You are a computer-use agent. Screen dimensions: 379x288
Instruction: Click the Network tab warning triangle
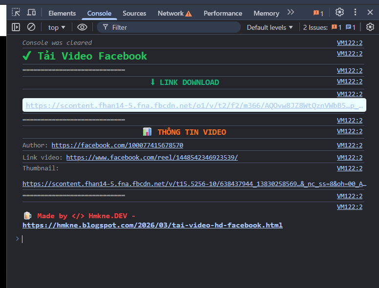point(189,14)
